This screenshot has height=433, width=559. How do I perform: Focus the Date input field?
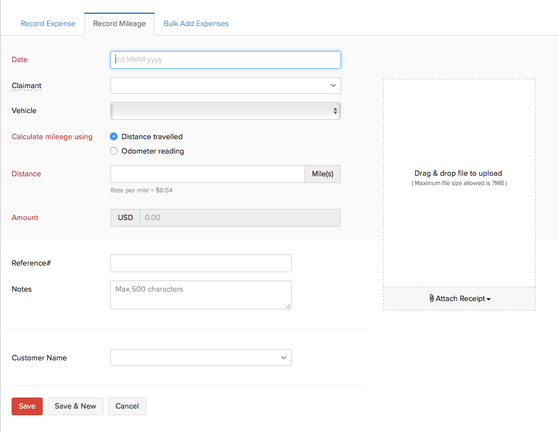click(x=225, y=60)
